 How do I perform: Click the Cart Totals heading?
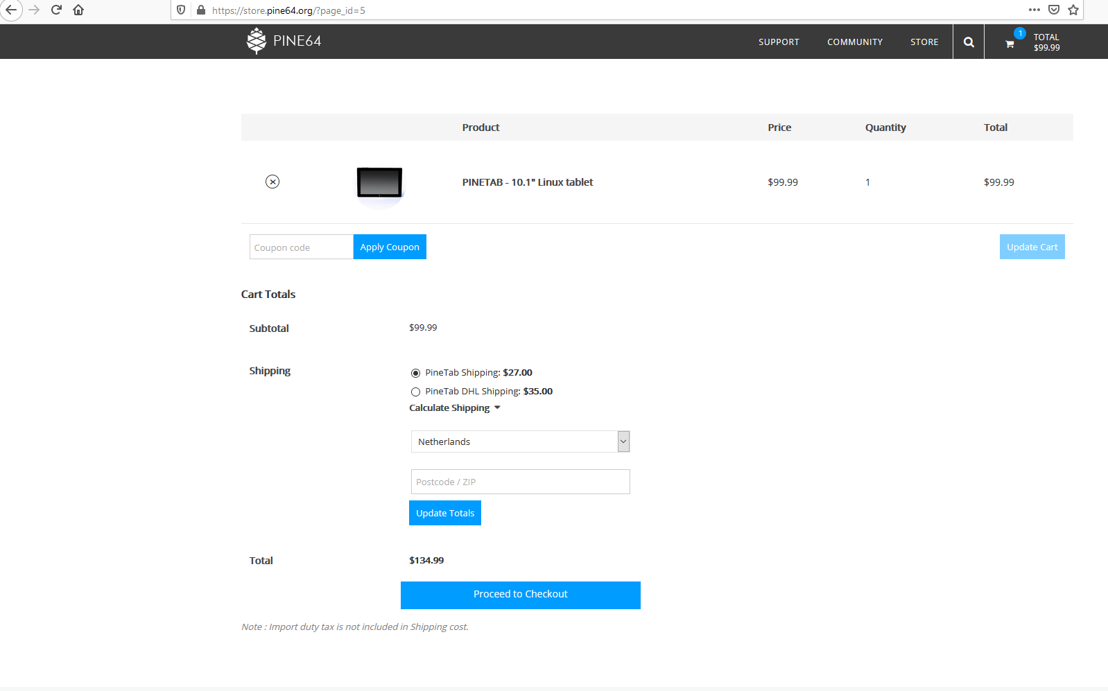coord(268,294)
